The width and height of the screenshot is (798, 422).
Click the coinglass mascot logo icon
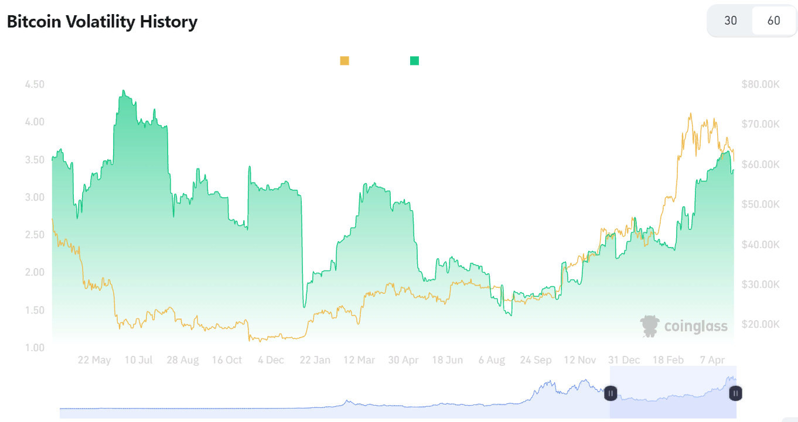649,326
